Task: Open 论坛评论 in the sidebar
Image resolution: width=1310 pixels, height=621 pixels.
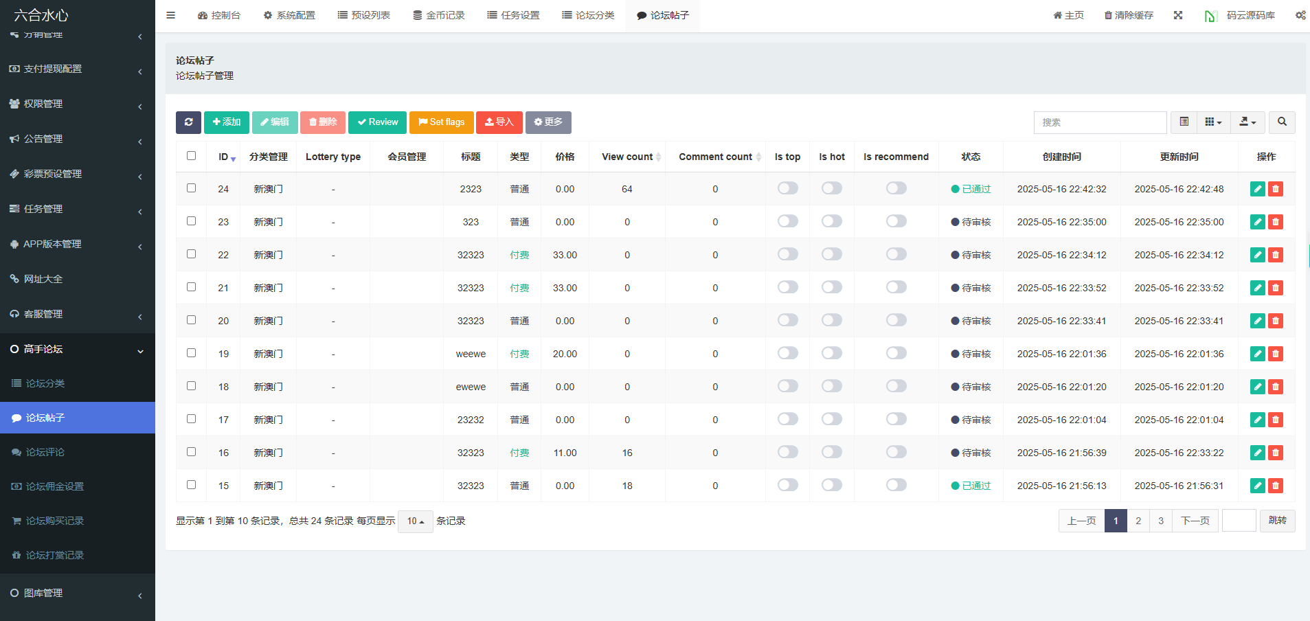Action: (45, 452)
